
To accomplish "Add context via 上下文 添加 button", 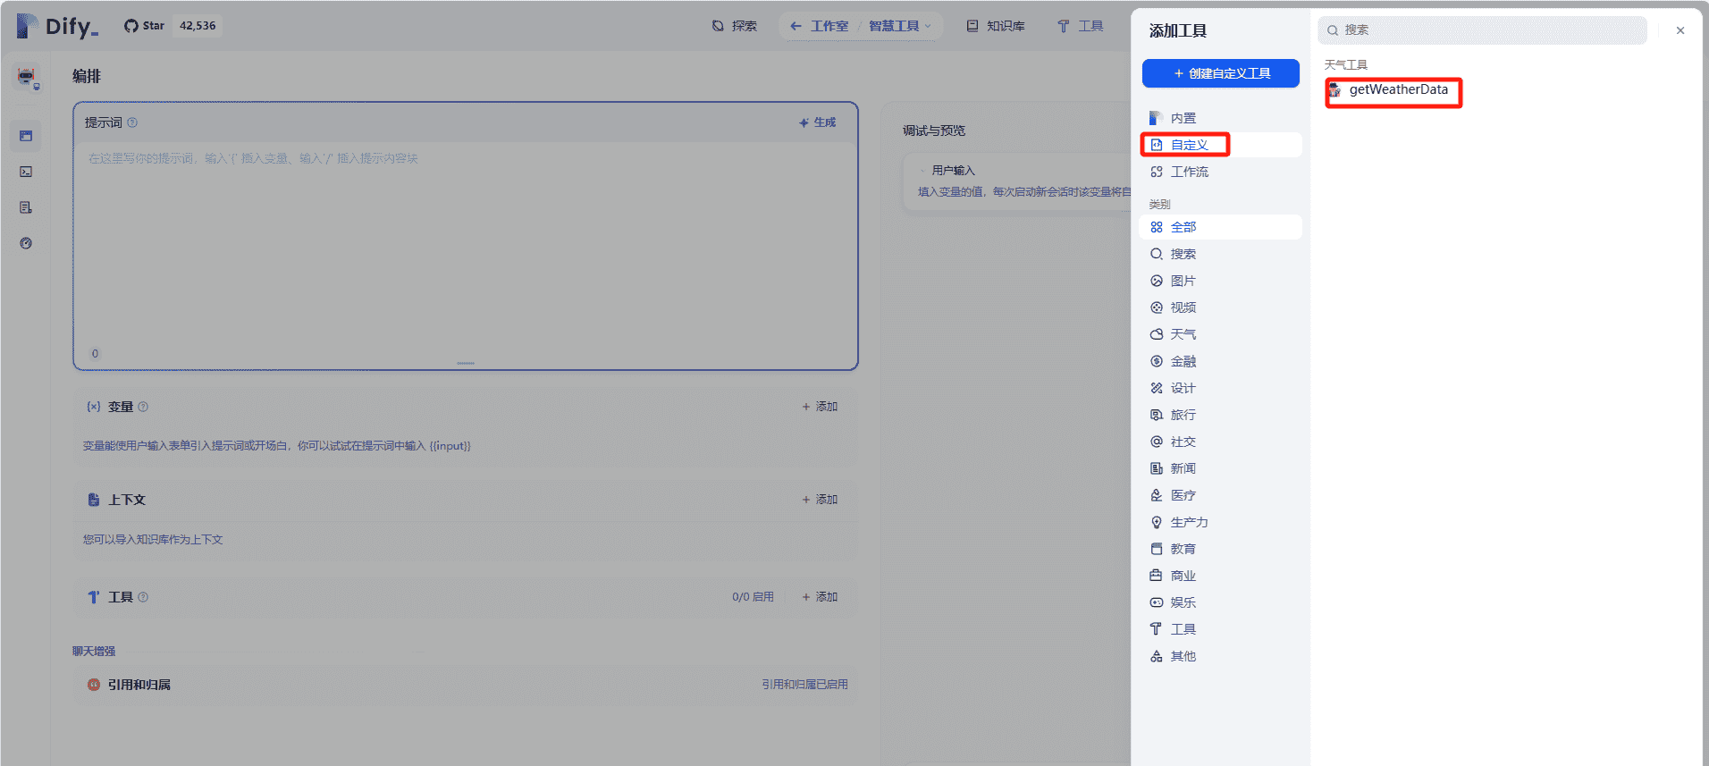I will point(820,500).
